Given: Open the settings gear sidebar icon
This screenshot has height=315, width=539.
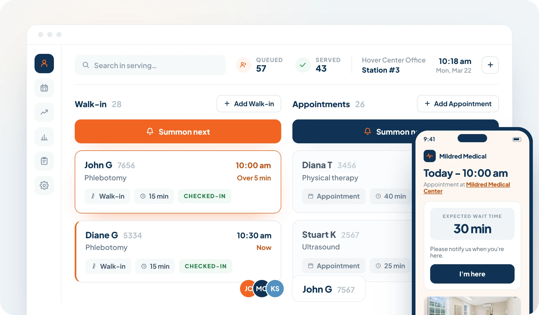Looking at the screenshot, I should click(x=44, y=185).
